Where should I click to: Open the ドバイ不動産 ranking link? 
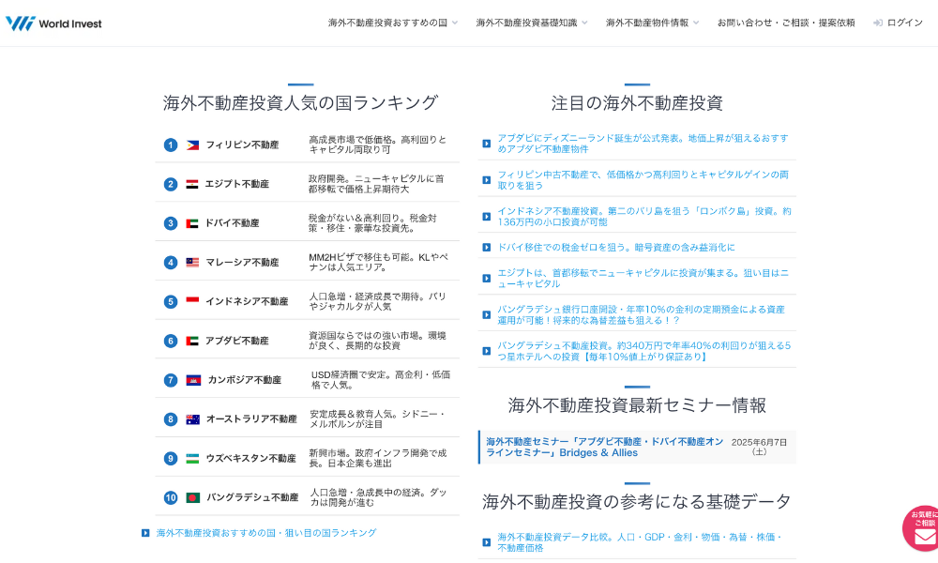point(232,223)
